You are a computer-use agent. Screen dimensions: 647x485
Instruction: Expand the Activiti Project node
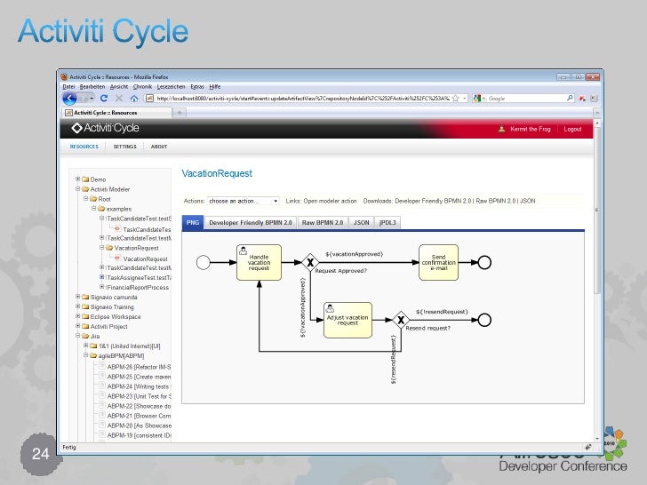click(x=77, y=326)
